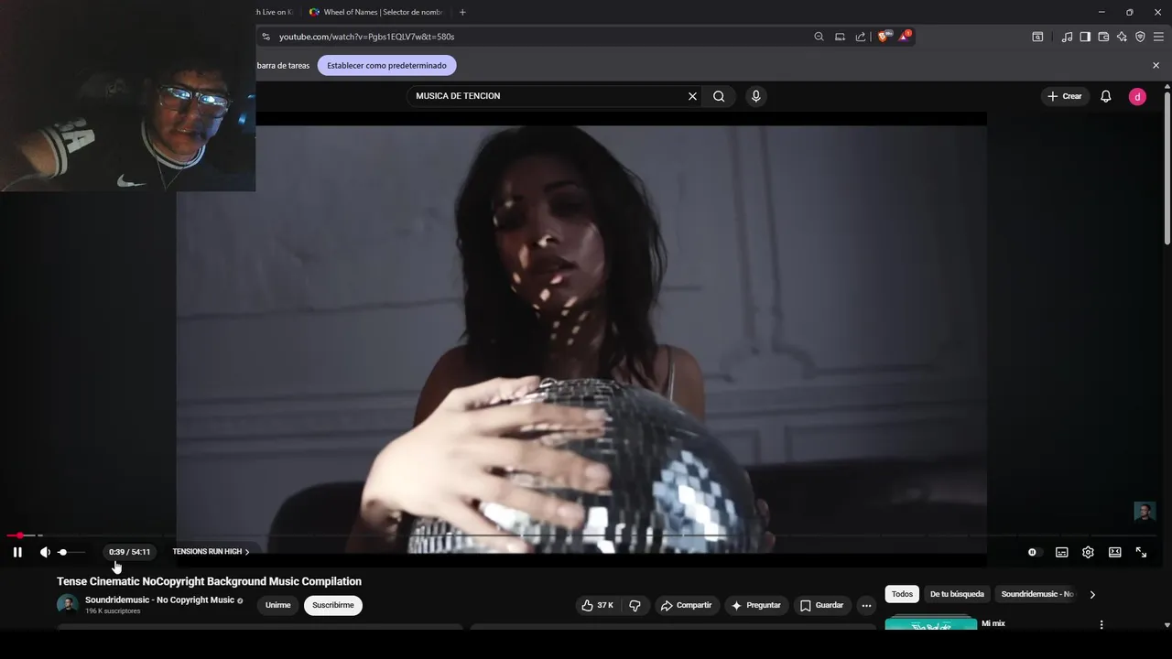Open the Mi mix options menu
1172x659 pixels.
(1101, 624)
